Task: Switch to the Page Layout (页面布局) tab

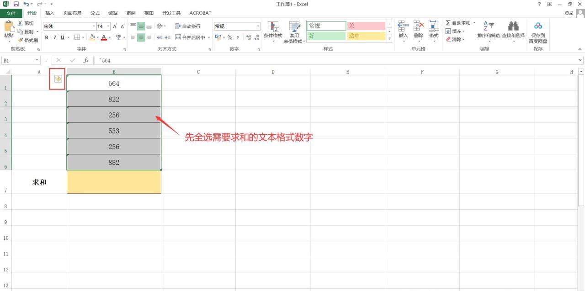Action: click(x=72, y=13)
